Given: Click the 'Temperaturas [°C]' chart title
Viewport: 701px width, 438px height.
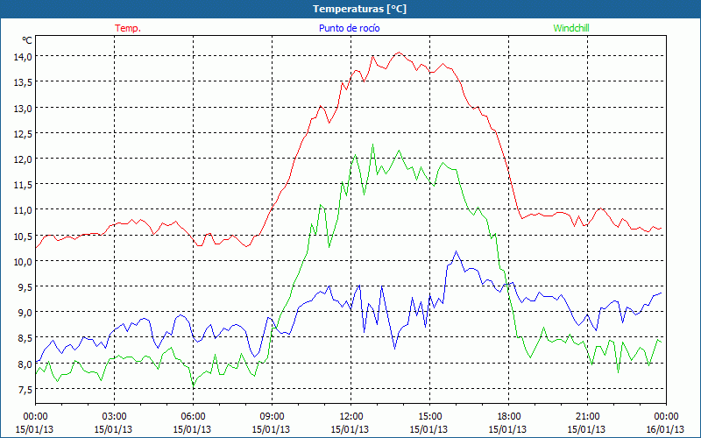Looking at the screenshot, I should [359, 9].
